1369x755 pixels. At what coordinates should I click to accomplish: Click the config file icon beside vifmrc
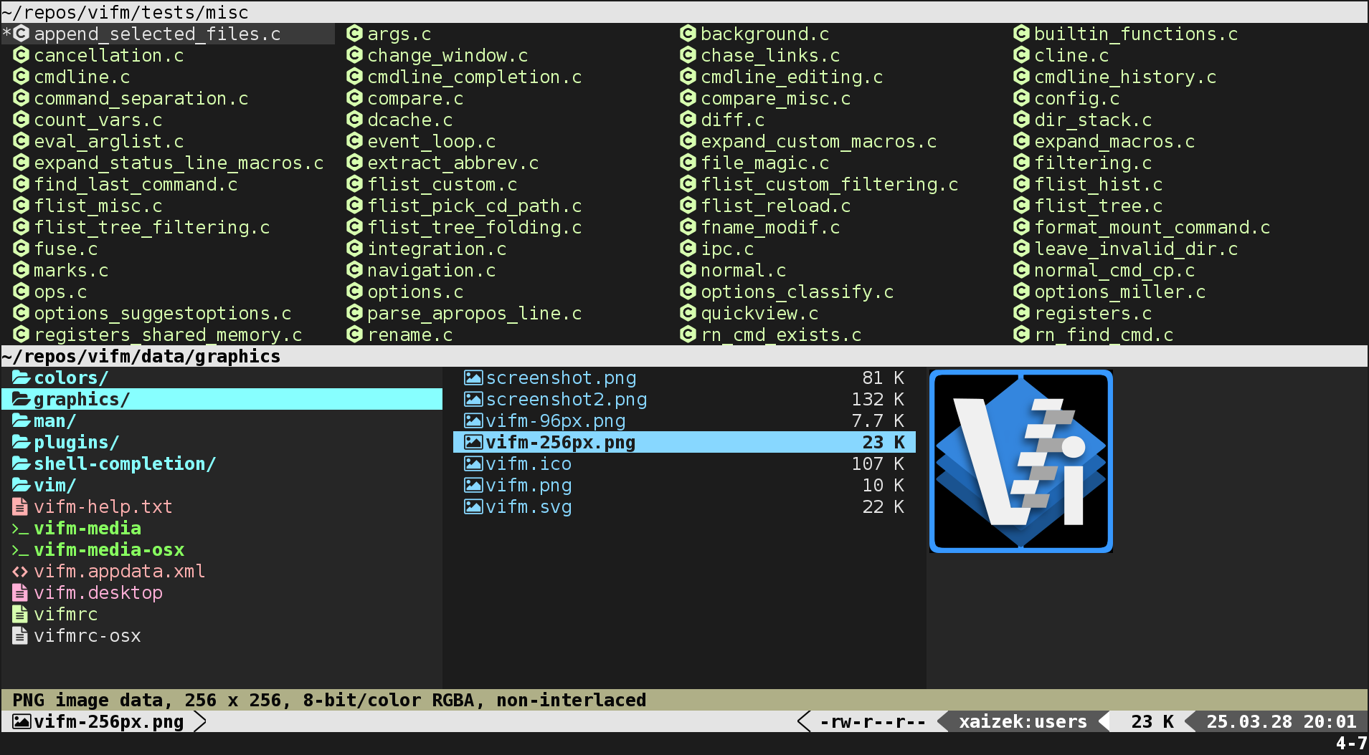tap(20, 614)
